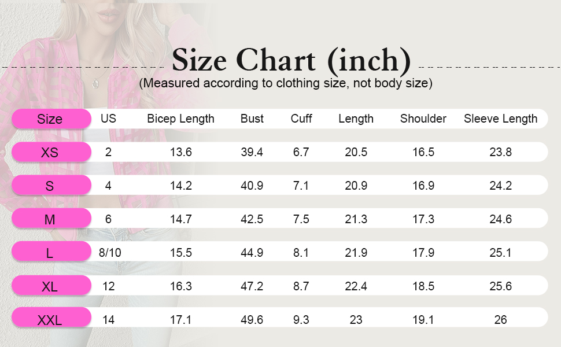Select the XL size label

pyautogui.click(x=51, y=286)
